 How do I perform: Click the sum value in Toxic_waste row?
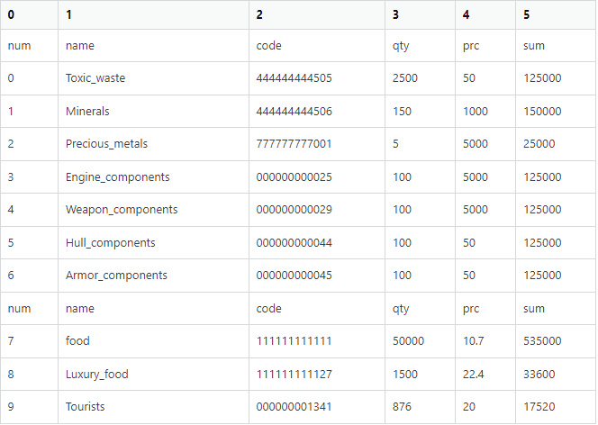click(542, 78)
